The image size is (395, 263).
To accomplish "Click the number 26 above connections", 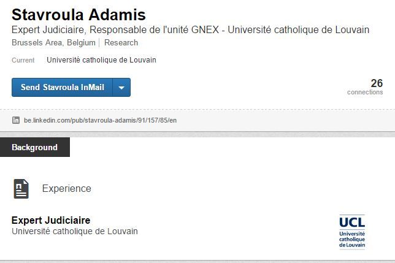I will [x=377, y=83].
